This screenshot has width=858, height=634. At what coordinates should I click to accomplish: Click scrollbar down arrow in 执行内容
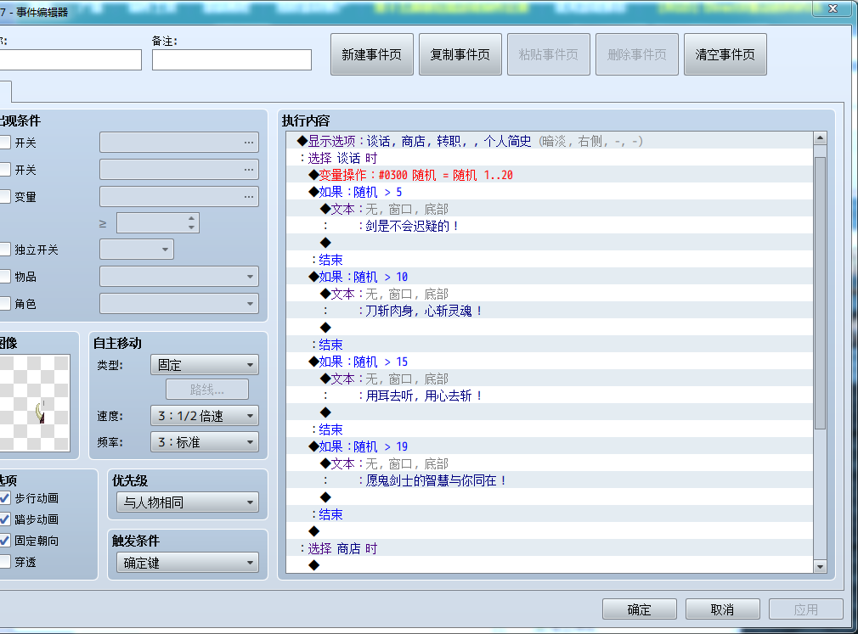820,566
